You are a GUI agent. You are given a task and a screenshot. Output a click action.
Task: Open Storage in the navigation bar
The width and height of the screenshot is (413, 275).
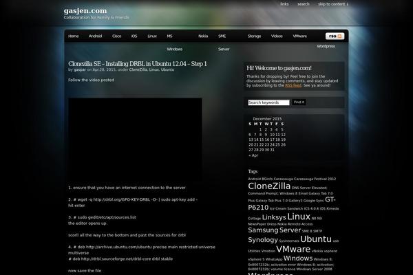(254, 36)
